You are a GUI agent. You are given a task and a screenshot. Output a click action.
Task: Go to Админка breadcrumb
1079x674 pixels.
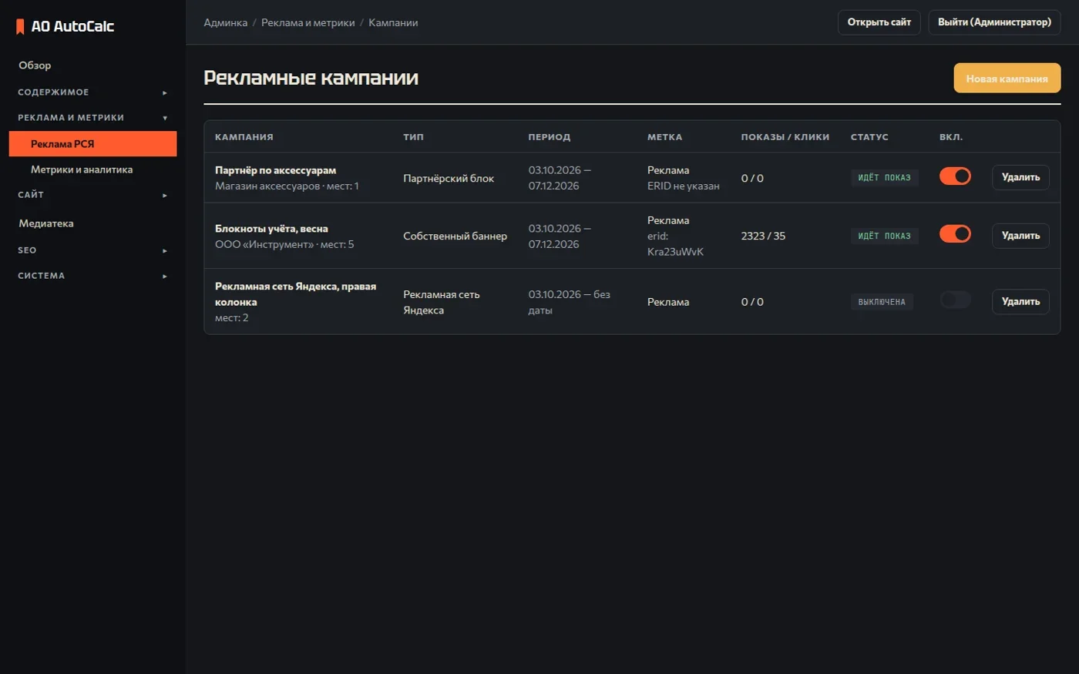pyautogui.click(x=226, y=23)
